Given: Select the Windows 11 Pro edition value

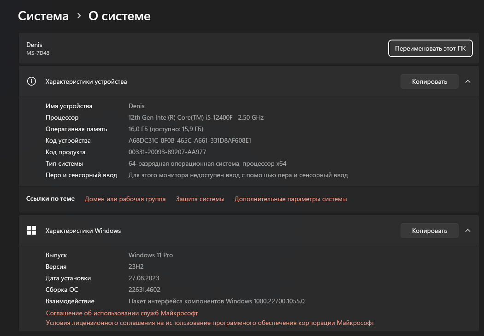Looking at the screenshot, I should tap(151, 255).
